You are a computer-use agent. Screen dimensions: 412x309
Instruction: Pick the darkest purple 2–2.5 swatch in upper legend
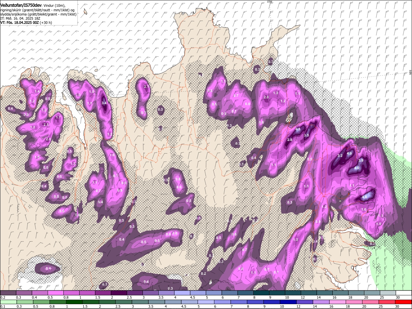pos(119,293)
